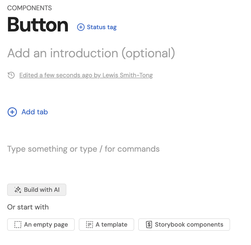
Task: Open the COMPONENTS breadcrumb
Action: [x=30, y=8]
